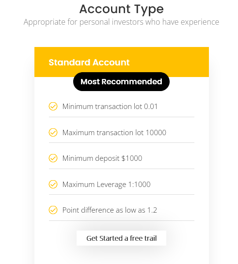
Task: Select the Point difference as low as 1.2 text
Action: click(110, 210)
